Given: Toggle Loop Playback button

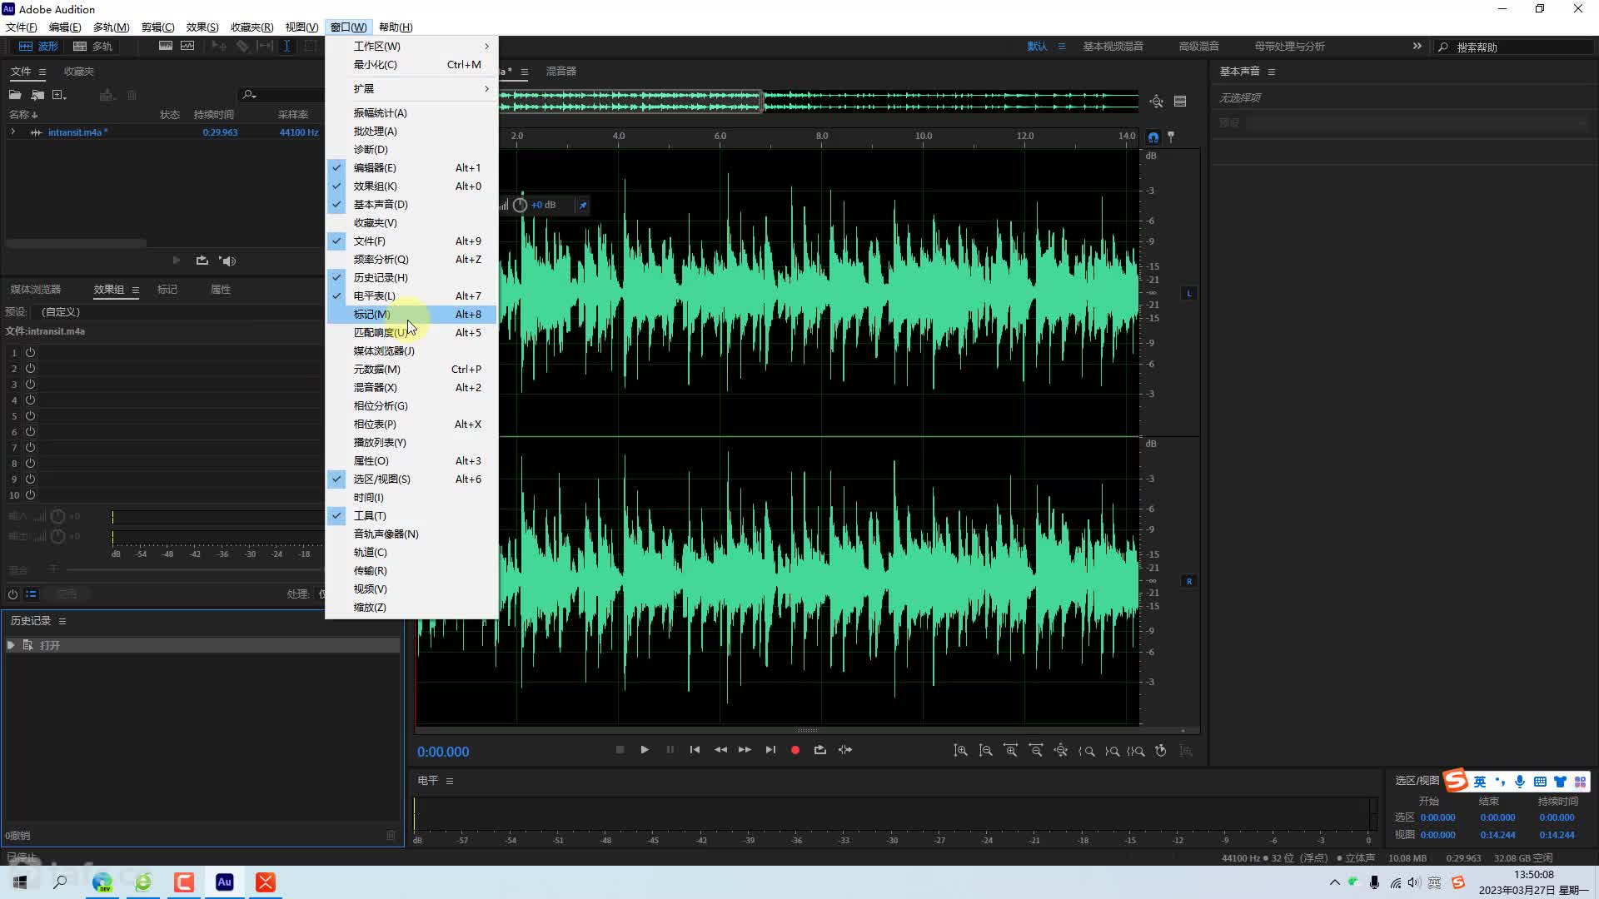Looking at the screenshot, I should point(820,750).
